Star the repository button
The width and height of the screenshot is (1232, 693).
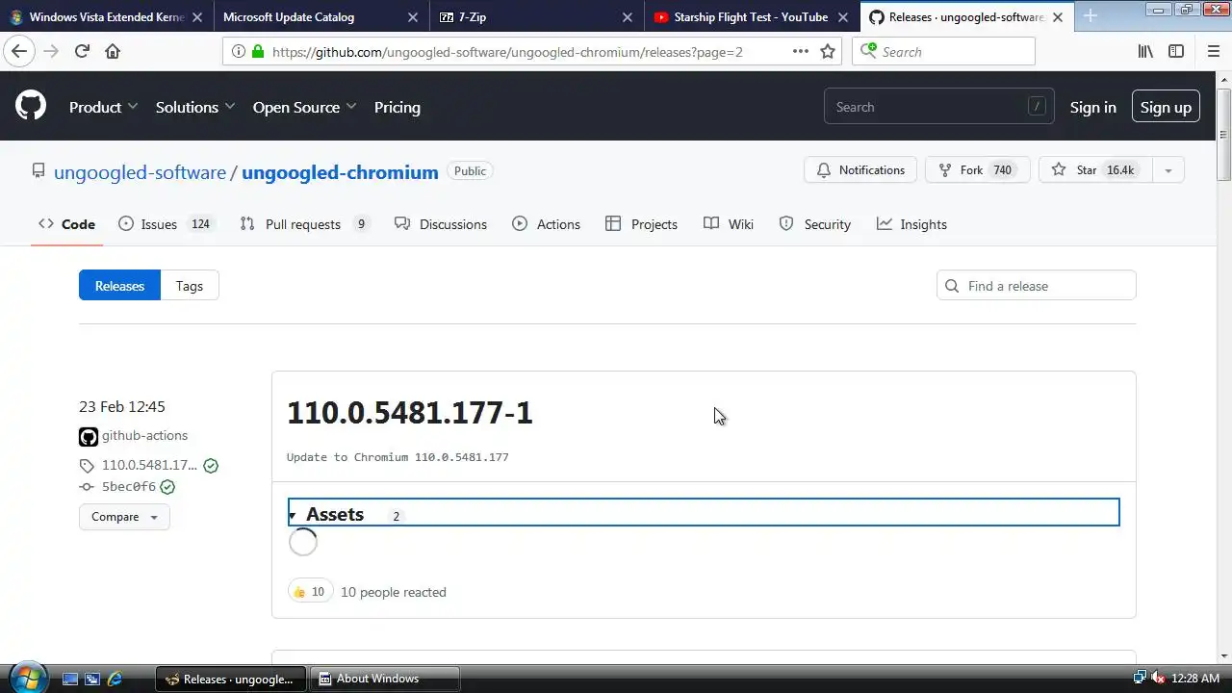coord(1095,170)
